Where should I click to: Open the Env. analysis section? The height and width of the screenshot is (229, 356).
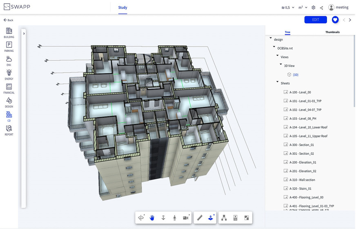(x=9, y=61)
